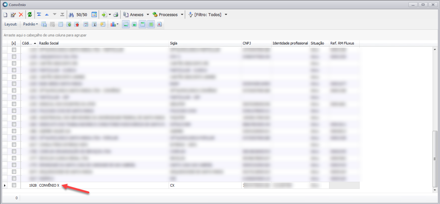Tick the checkbox in the CONVÊNIO X row
440x204 pixels.
pos(14,186)
